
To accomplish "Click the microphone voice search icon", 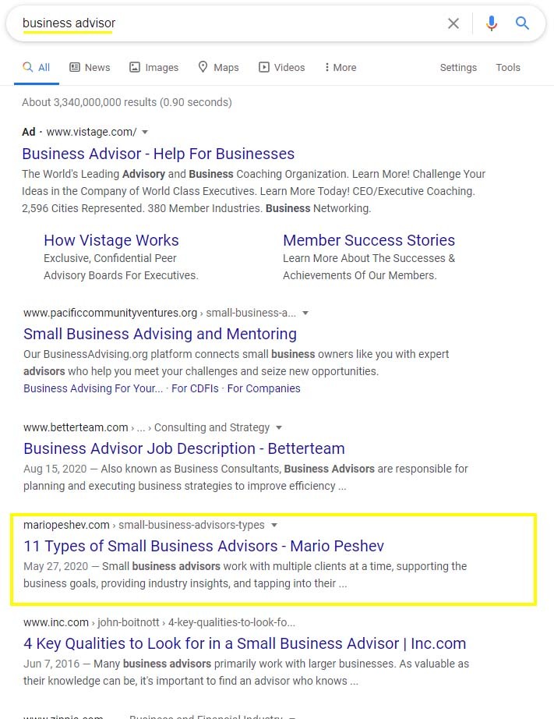I will pyautogui.click(x=491, y=23).
